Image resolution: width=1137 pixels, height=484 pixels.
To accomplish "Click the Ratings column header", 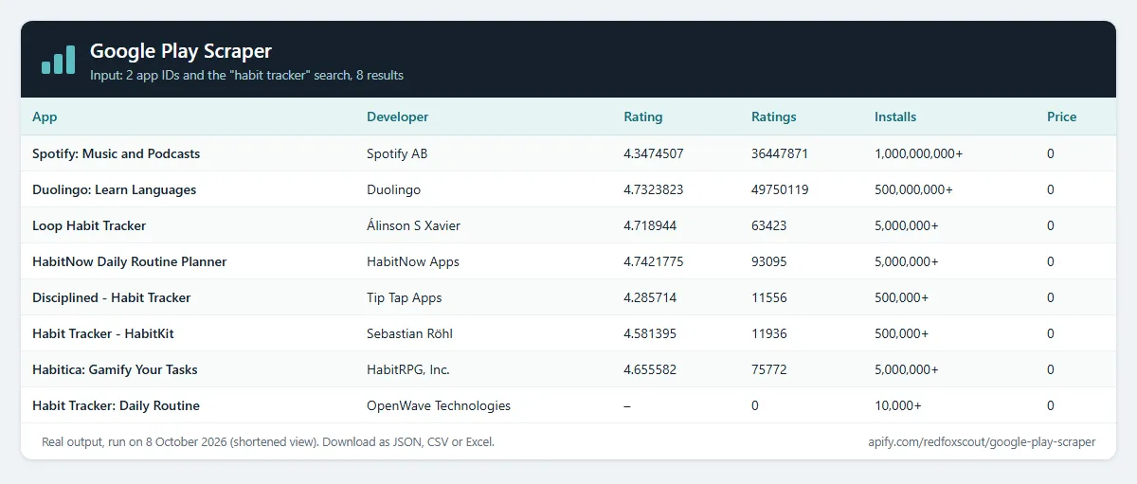I will pos(774,117).
